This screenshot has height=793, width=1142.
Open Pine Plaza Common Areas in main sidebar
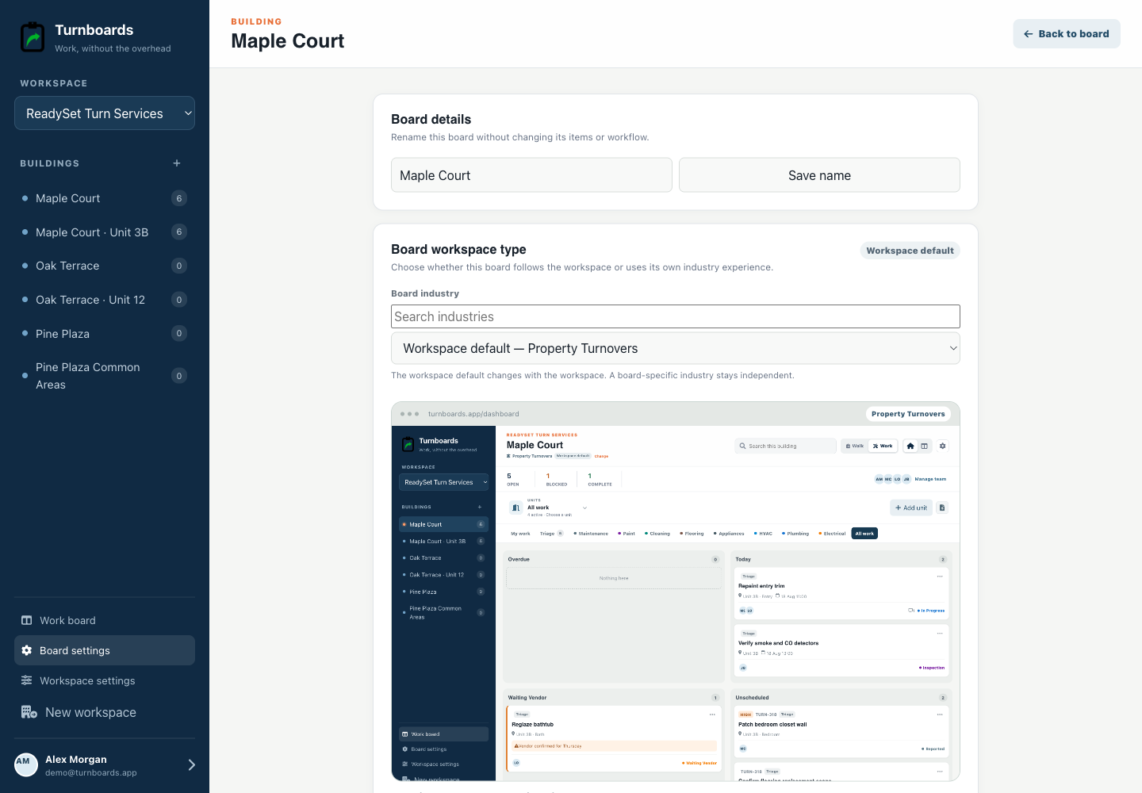[x=105, y=376]
